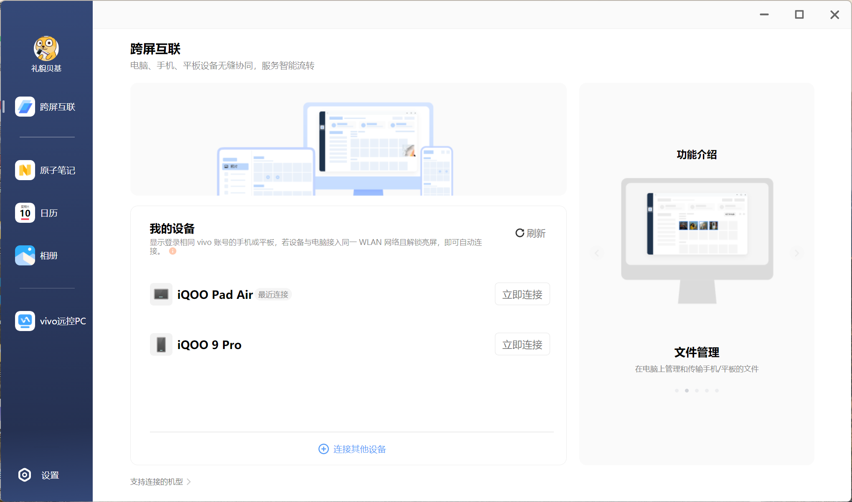Open the 原子笔记 notes app icon

point(25,170)
